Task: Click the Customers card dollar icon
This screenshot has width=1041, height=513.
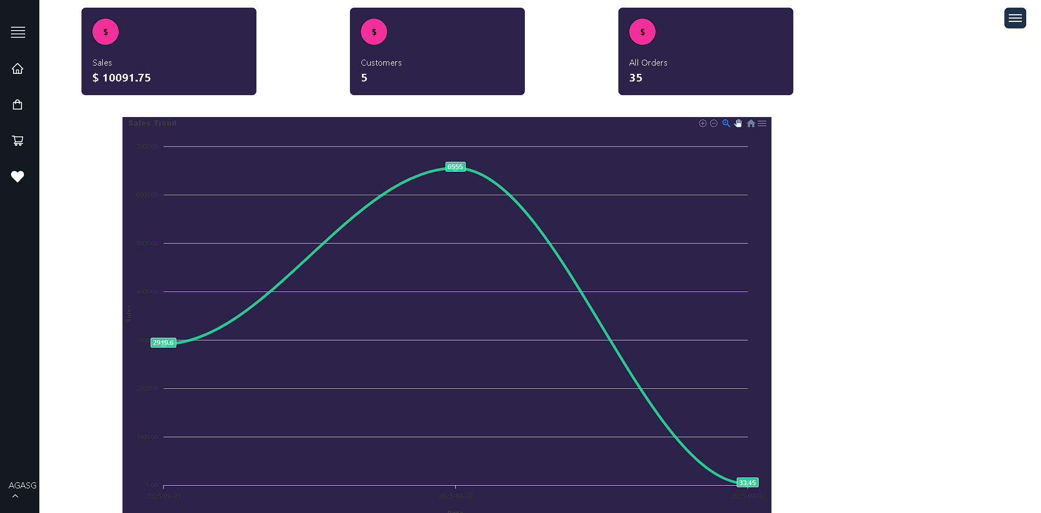Action: point(374,32)
